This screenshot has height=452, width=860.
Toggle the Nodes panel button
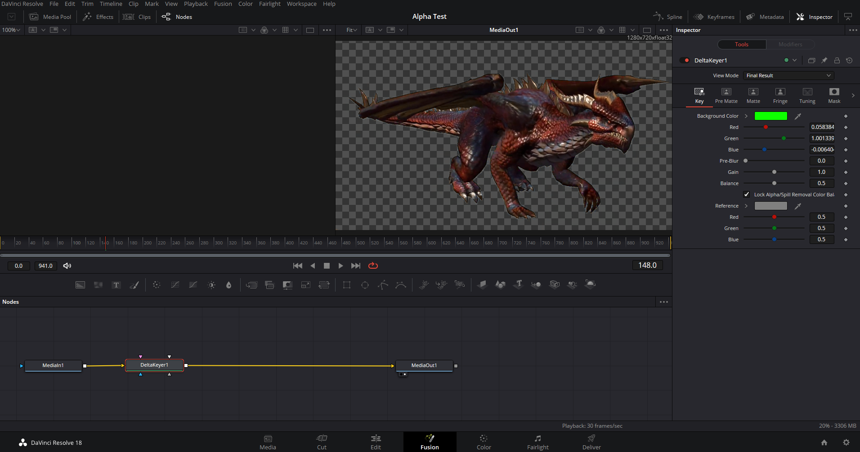coord(177,17)
